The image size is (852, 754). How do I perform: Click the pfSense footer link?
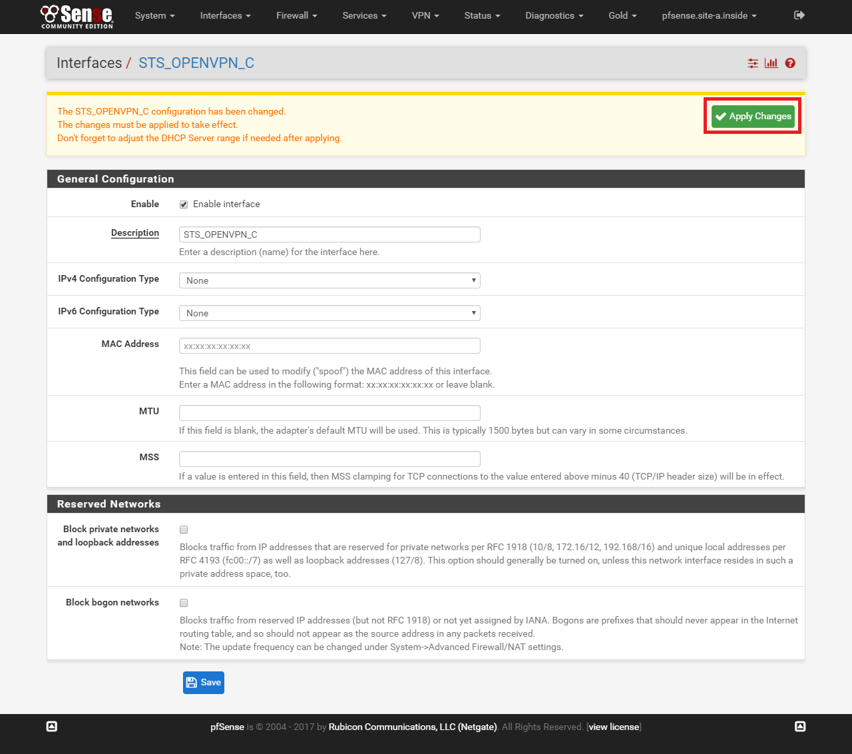227,727
